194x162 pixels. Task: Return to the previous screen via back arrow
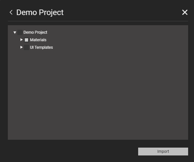coord(11,12)
